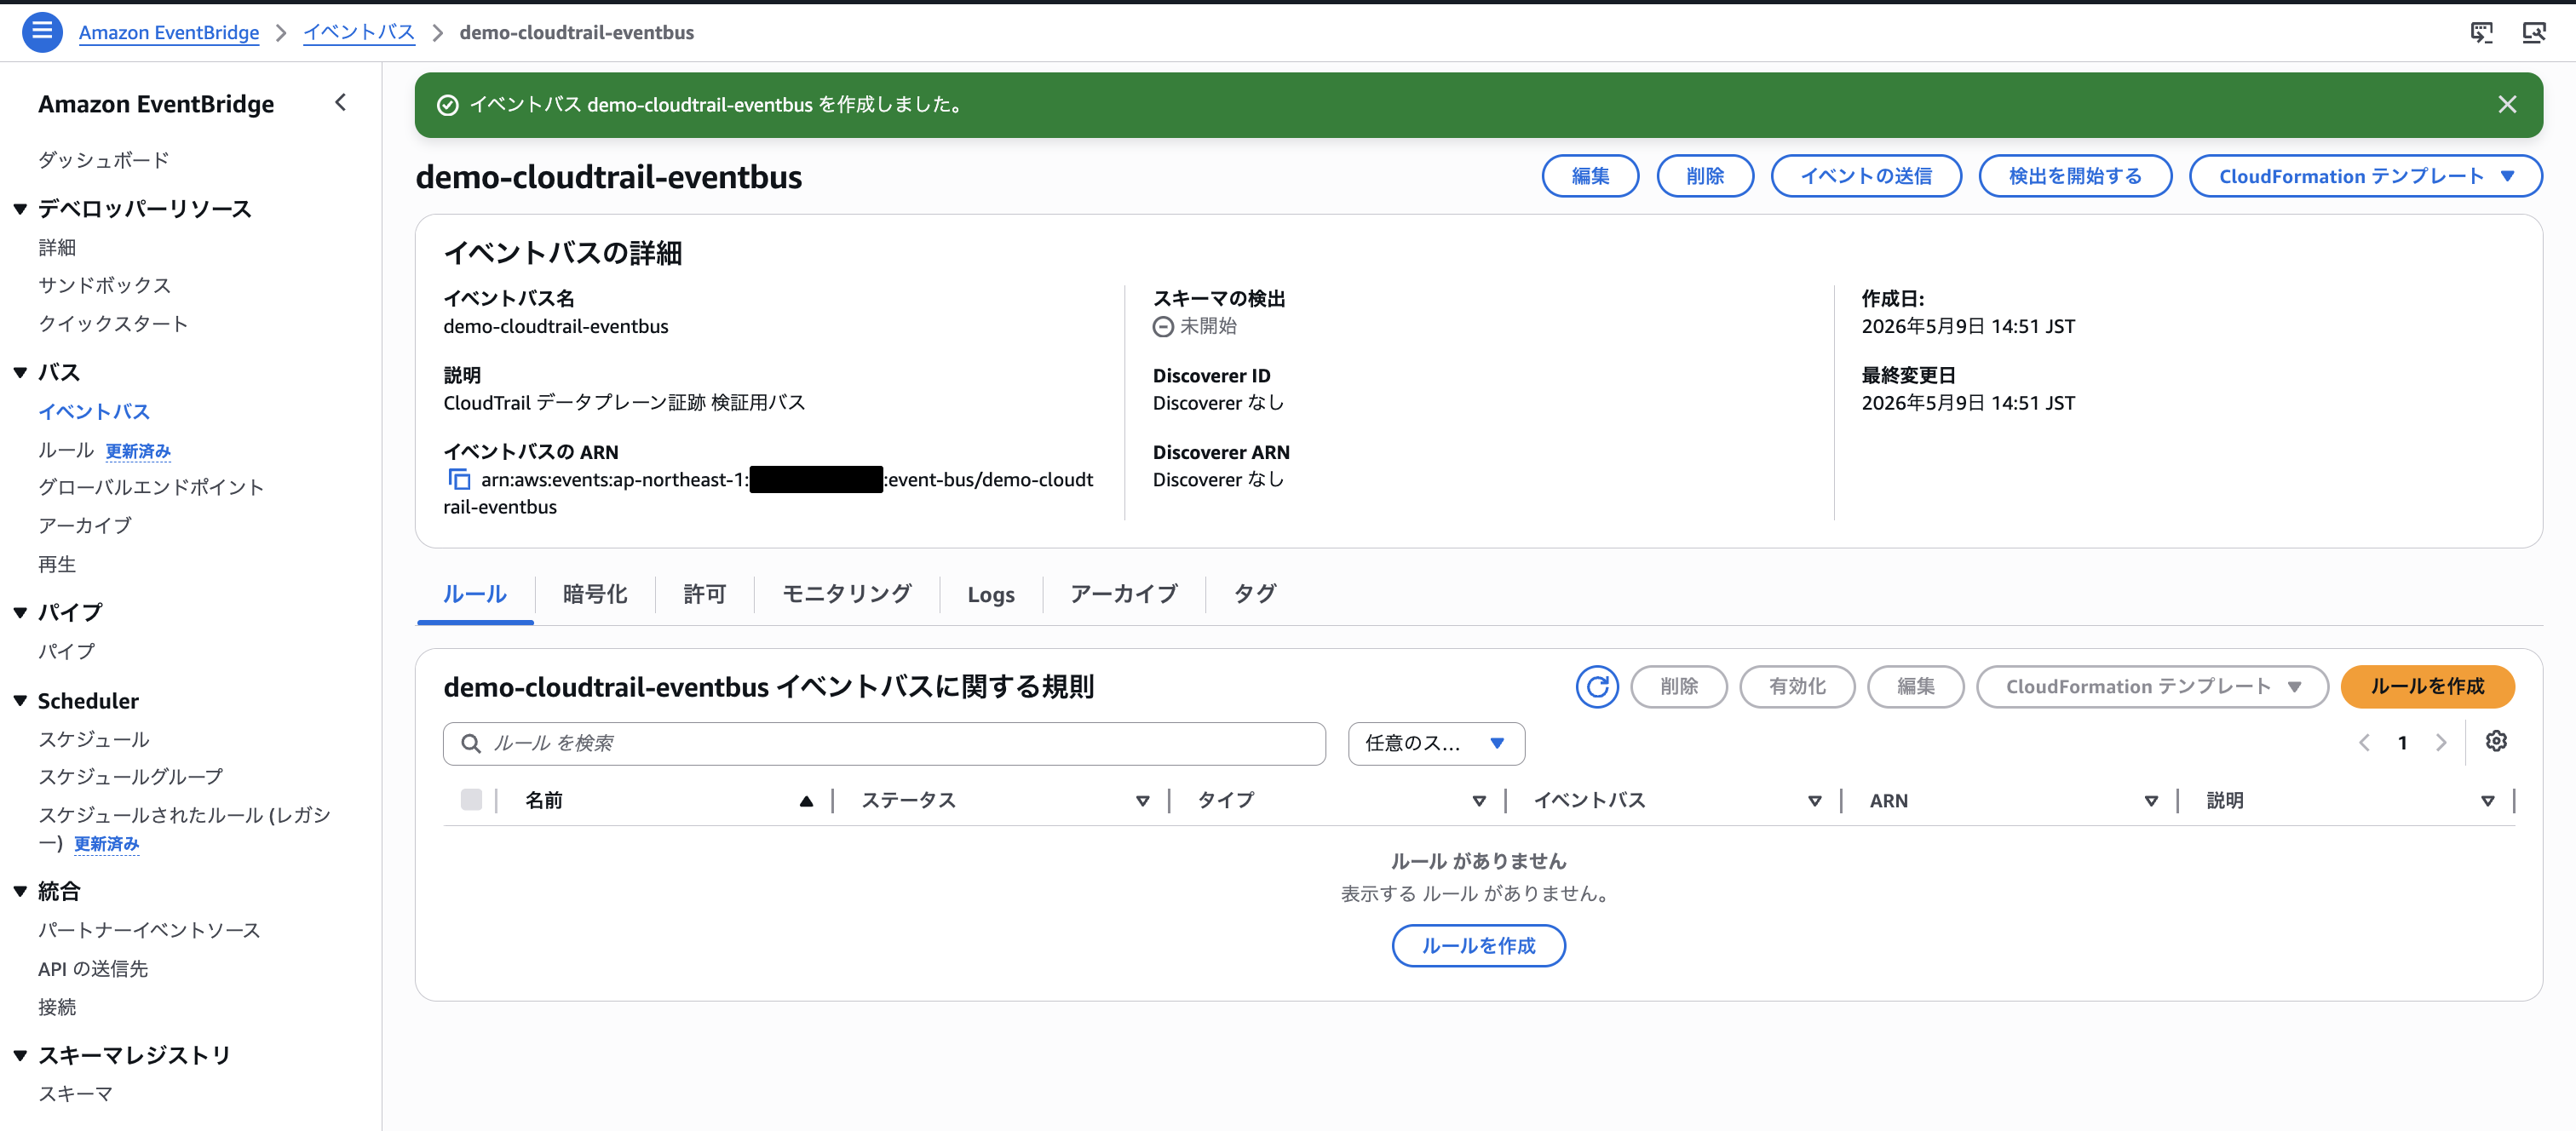
Task: Click the ルールを作成 button in the empty table
Action: coord(1478,945)
